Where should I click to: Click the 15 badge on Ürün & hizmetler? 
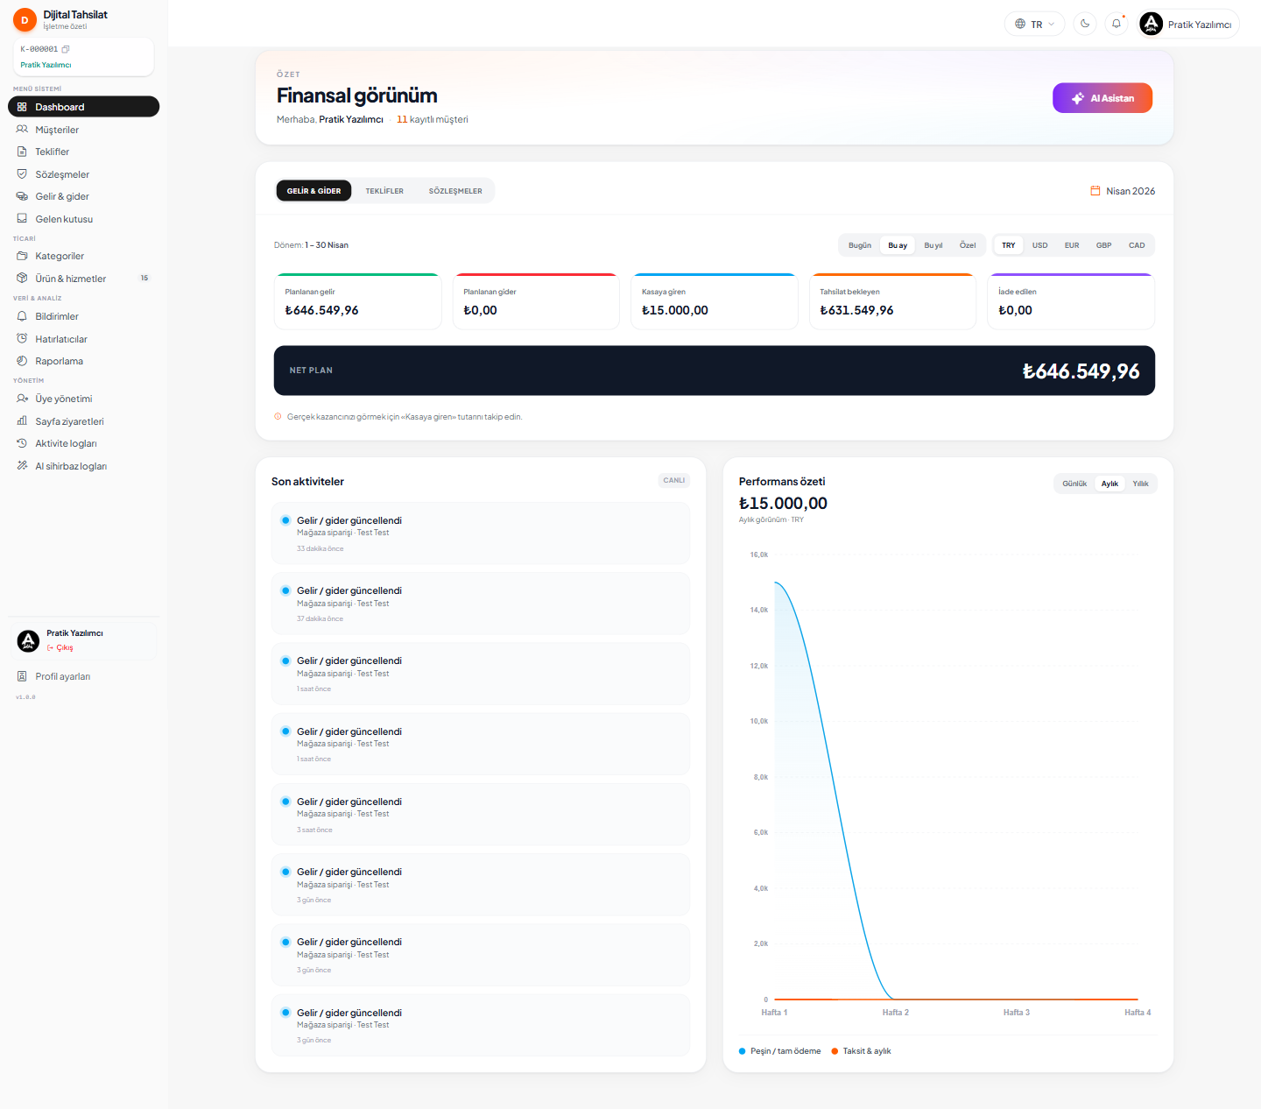point(144,279)
